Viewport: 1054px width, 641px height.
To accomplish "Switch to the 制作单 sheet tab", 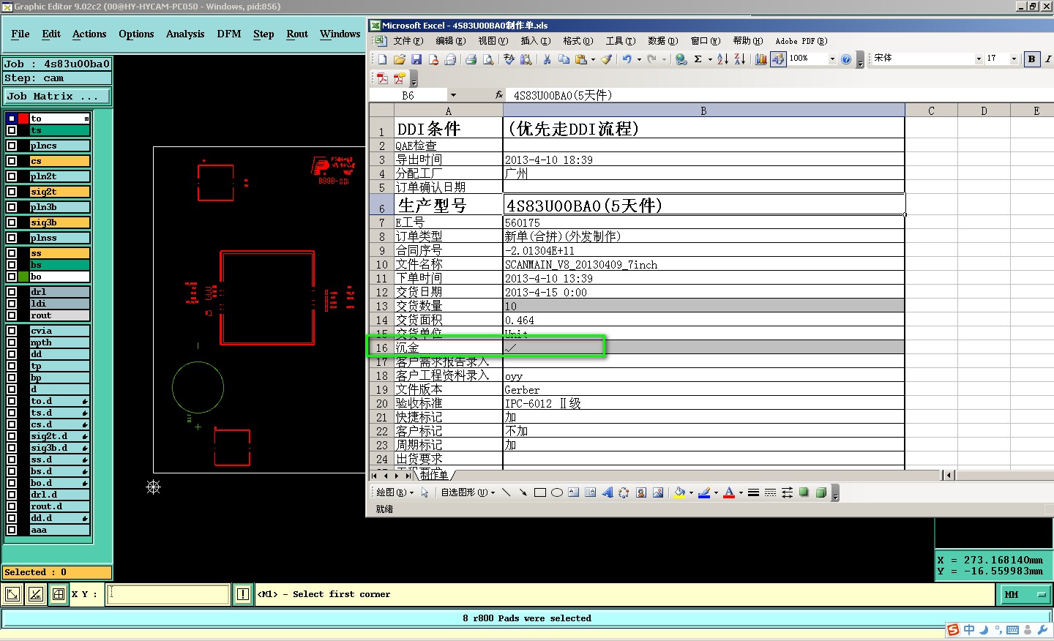I will [x=435, y=475].
